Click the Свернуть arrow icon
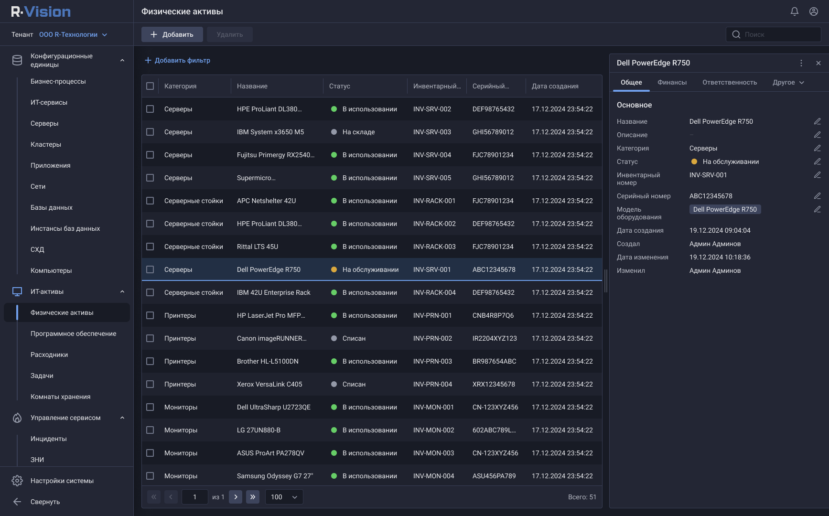The width and height of the screenshot is (829, 516). point(17,502)
